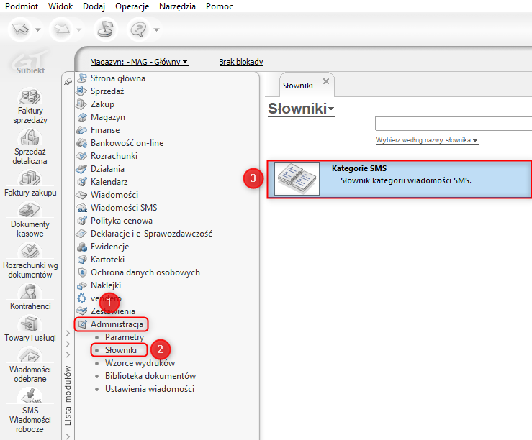Image resolution: width=532 pixels, height=440 pixels.
Task: Open the Narzędzia menu
Action: pos(177,6)
